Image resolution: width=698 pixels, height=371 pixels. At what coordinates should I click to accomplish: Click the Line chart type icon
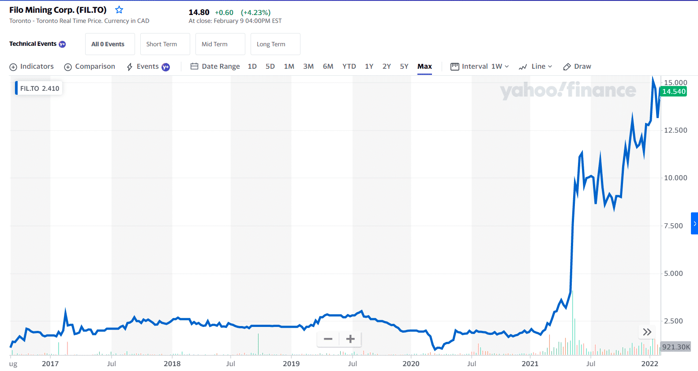click(523, 67)
